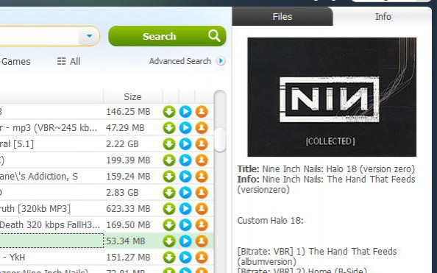Open user icon for 623.33 MB row

(202, 208)
